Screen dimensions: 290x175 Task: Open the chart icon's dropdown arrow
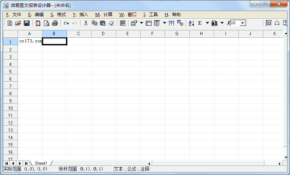point(222,23)
